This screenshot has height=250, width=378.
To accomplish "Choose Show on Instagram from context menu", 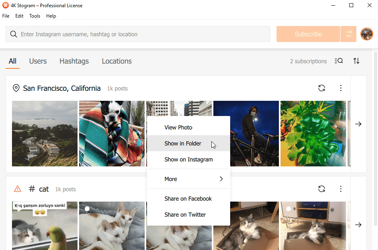I will [189, 160].
